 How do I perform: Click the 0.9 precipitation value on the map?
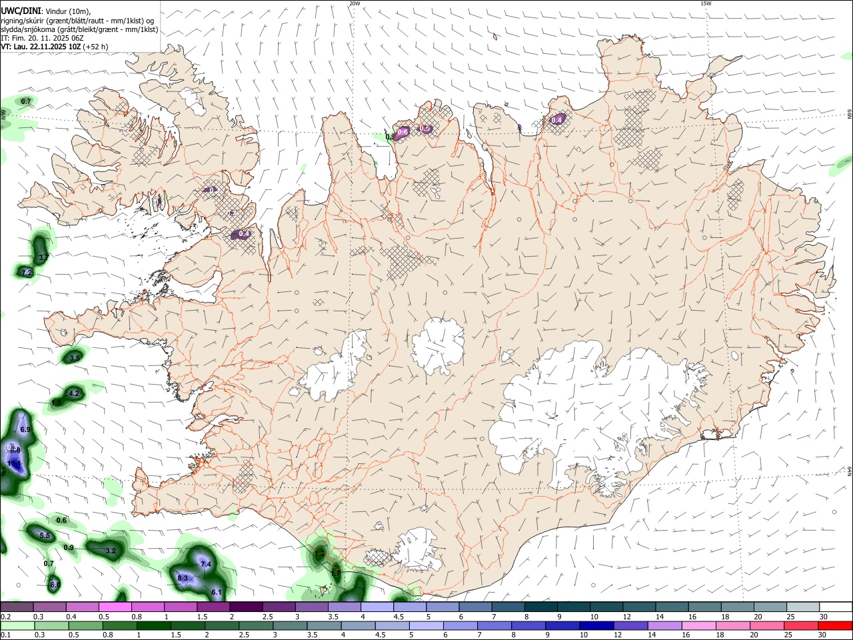click(x=69, y=548)
